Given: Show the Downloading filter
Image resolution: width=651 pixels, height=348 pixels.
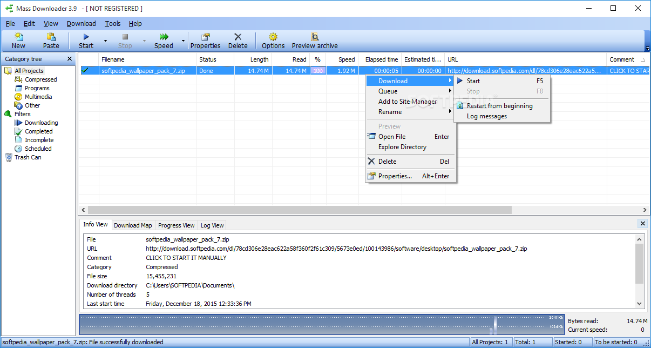Looking at the screenshot, I should tap(41, 123).
